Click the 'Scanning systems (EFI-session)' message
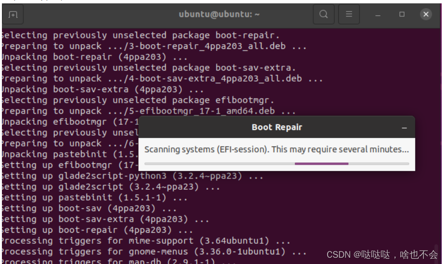 coord(277,149)
